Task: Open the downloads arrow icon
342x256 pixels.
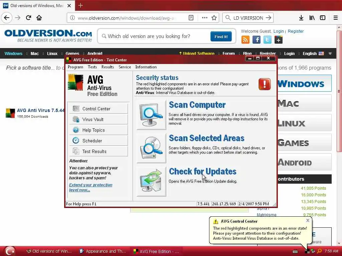Action: click(301, 18)
